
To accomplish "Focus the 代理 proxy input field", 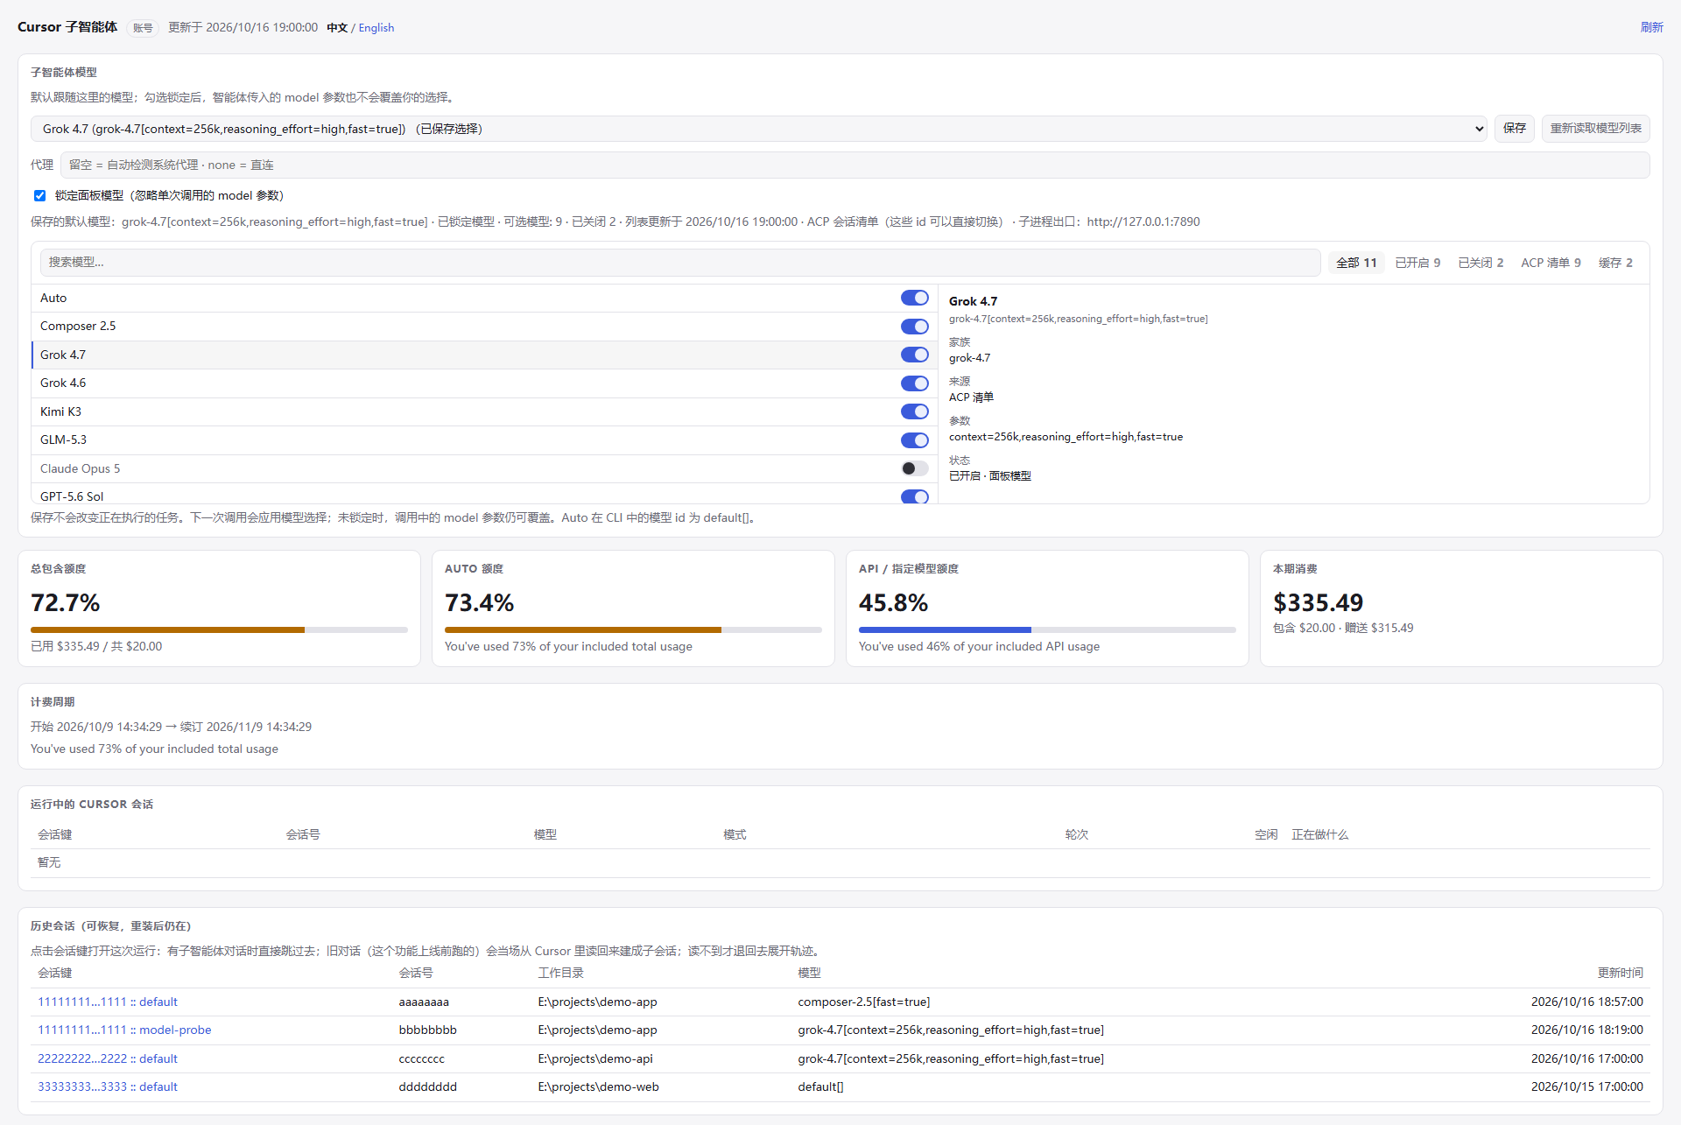I will pyautogui.click(x=855, y=165).
